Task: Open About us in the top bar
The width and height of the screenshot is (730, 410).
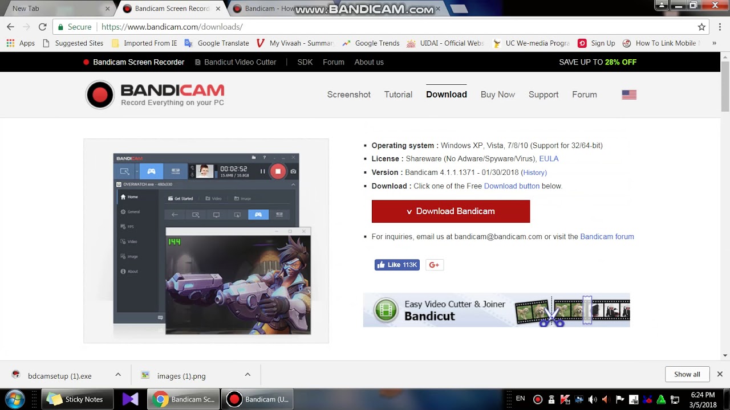Action: coord(369,62)
